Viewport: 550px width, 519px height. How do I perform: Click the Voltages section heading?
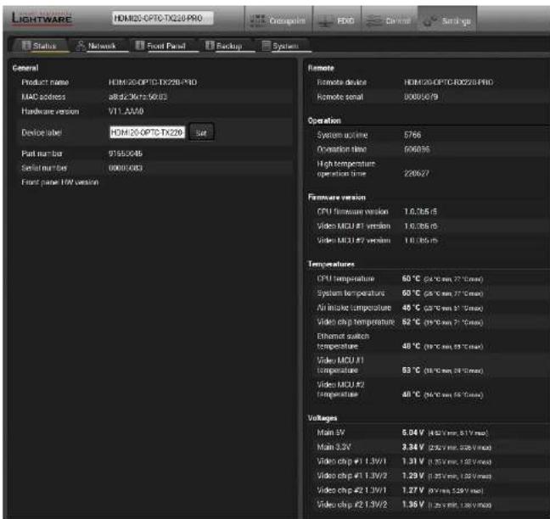(323, 418)
